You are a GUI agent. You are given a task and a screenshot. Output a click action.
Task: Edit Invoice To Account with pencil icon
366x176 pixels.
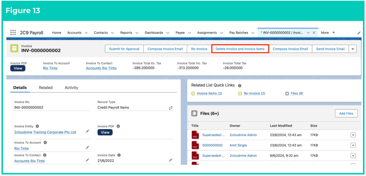[x=87, y=147]
